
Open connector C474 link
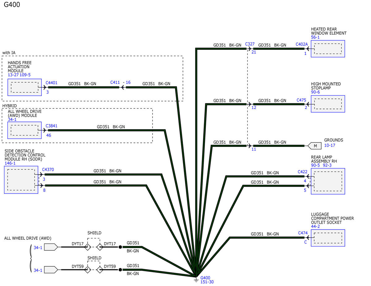(x=303, y=233)
